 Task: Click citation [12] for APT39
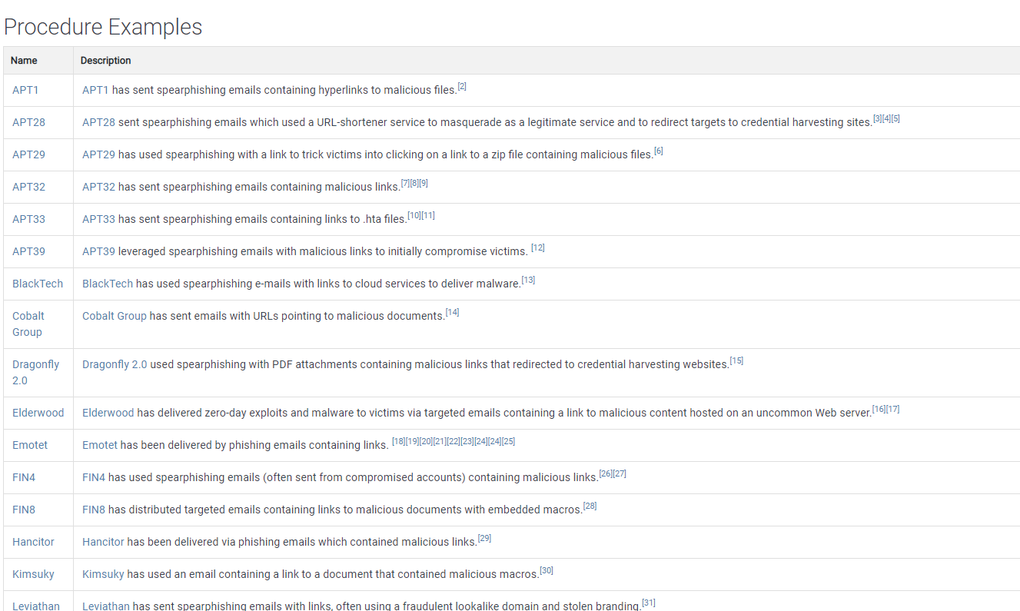[x=537, y=248]
